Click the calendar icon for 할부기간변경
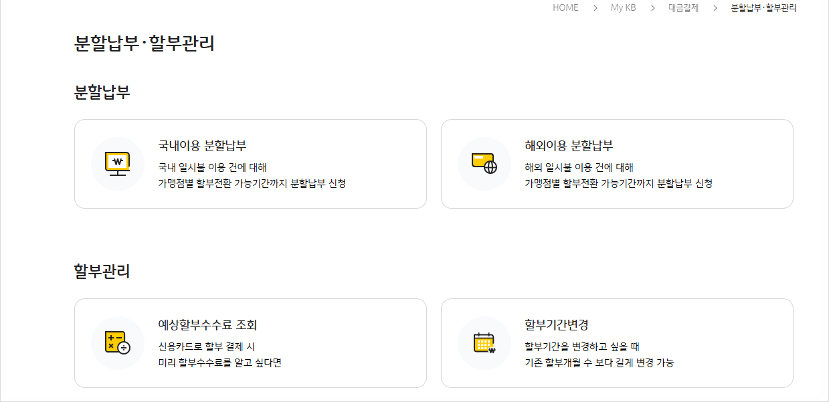Image resolution: width=829 pixels, height=402 pixels. (484, 343)
